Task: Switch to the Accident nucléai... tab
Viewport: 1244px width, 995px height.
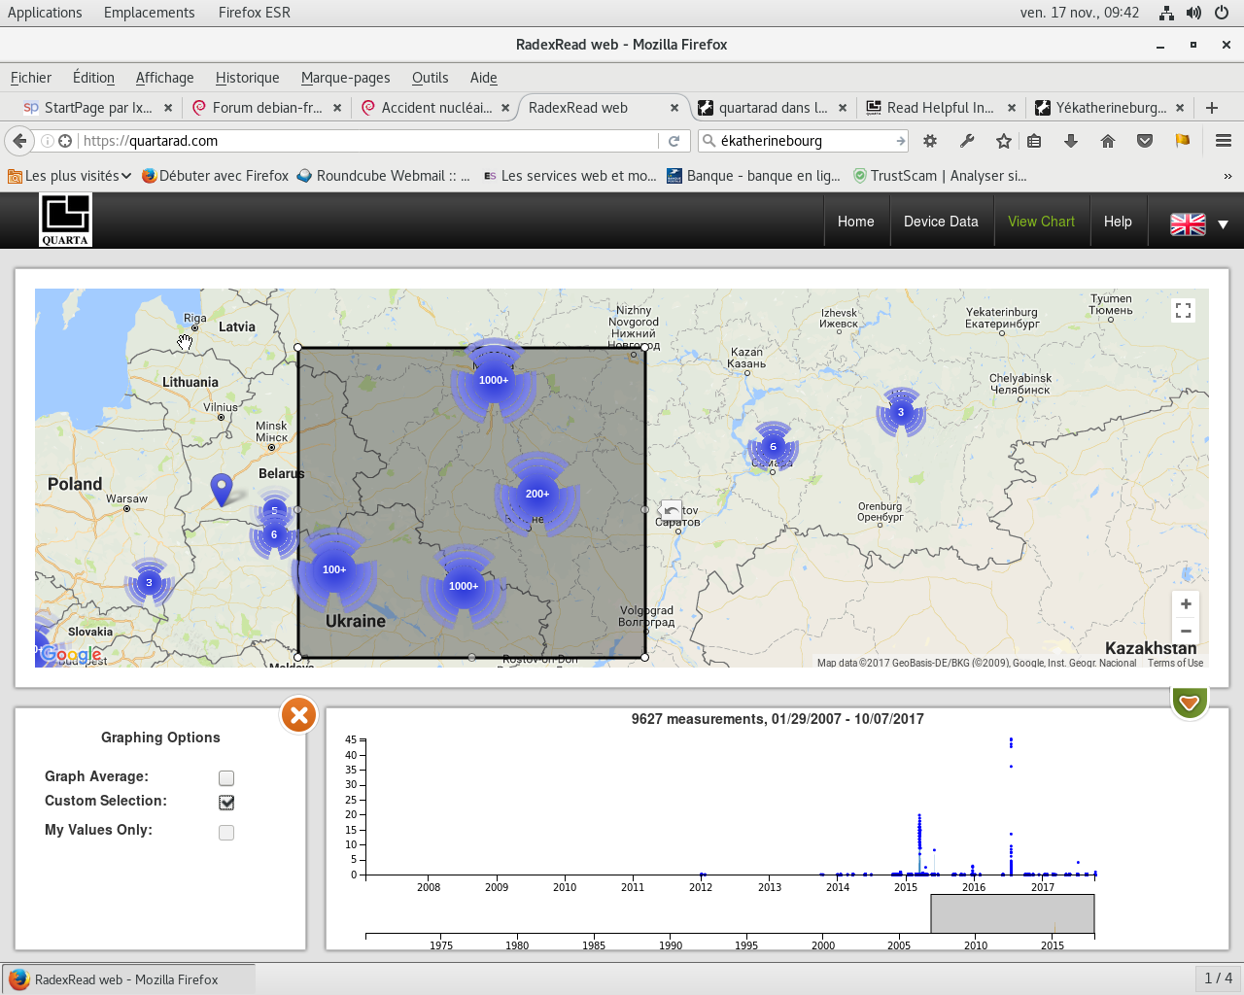Action: pyautogui.click(x=435, y=108)
